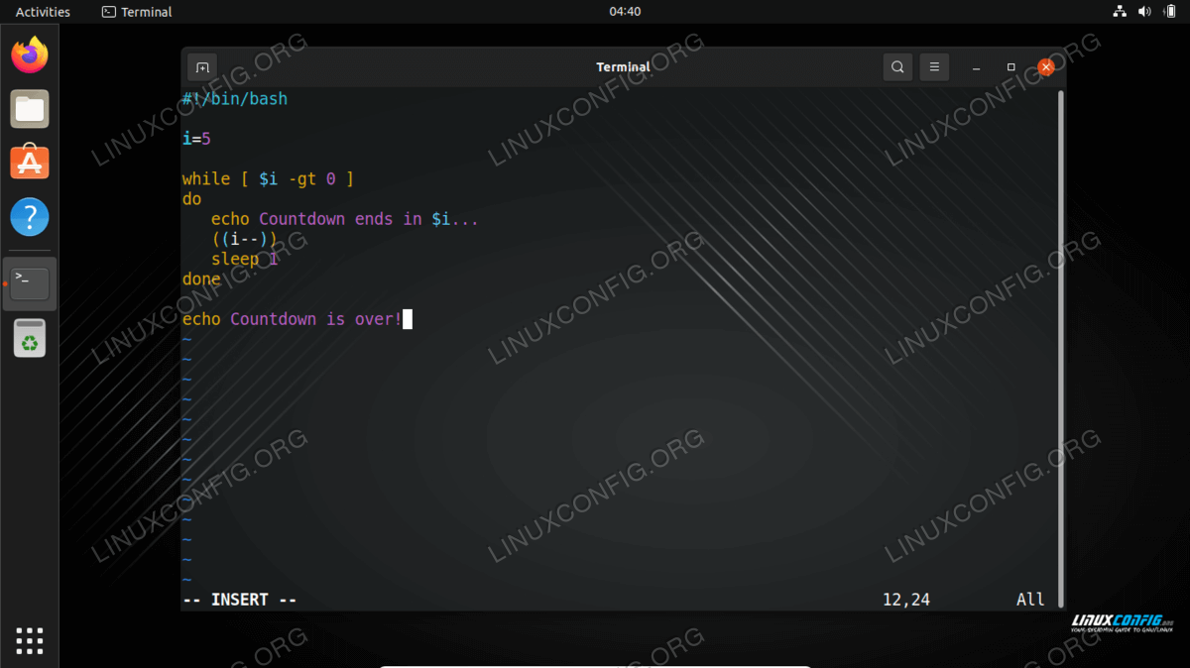Image resolution: width=1190 pixels, height=668 pixels.
Task: Click the 'All' status text
Action: click(x=1030, y=600)
